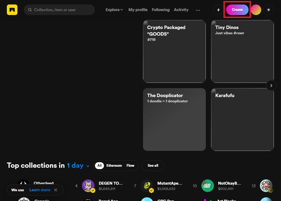Open the Crypto Packaged GOODS card
Viewport: 281px width, 201px height.
coord(174,51)
